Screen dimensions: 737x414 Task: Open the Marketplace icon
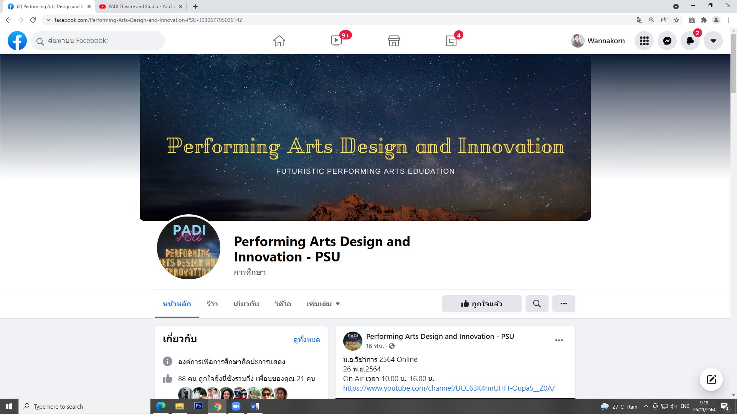(x=394, y=41)
